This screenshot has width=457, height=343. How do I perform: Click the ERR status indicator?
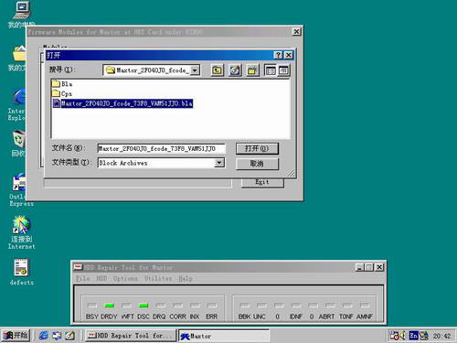coord(212,305)
